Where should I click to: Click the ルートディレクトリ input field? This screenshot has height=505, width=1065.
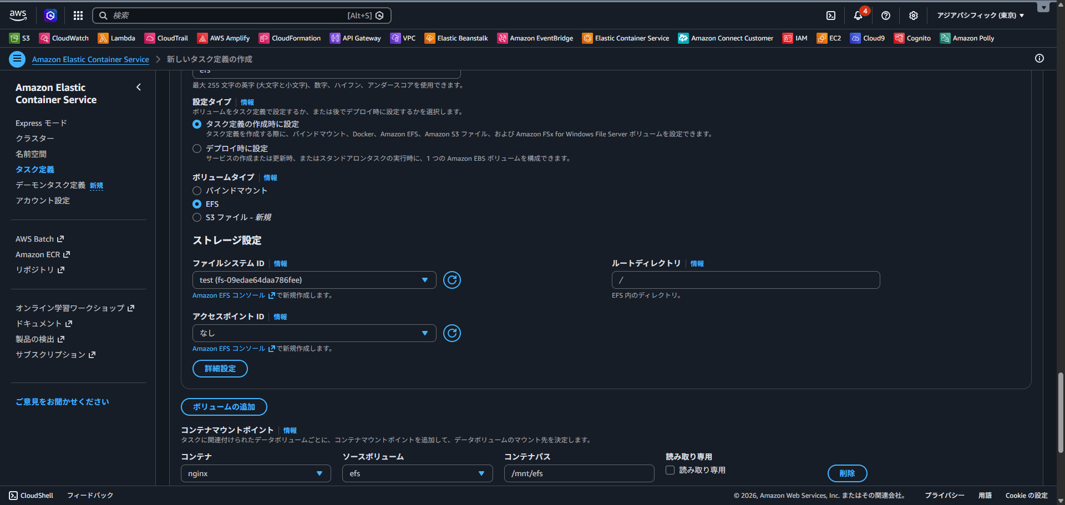pos(746,280)
